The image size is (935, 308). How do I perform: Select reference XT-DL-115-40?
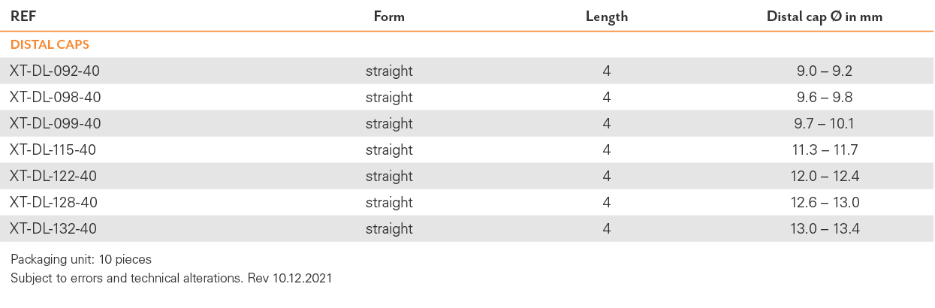pos(53,150)
